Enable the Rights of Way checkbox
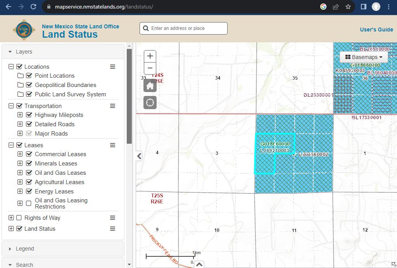 tap(19, 218)
